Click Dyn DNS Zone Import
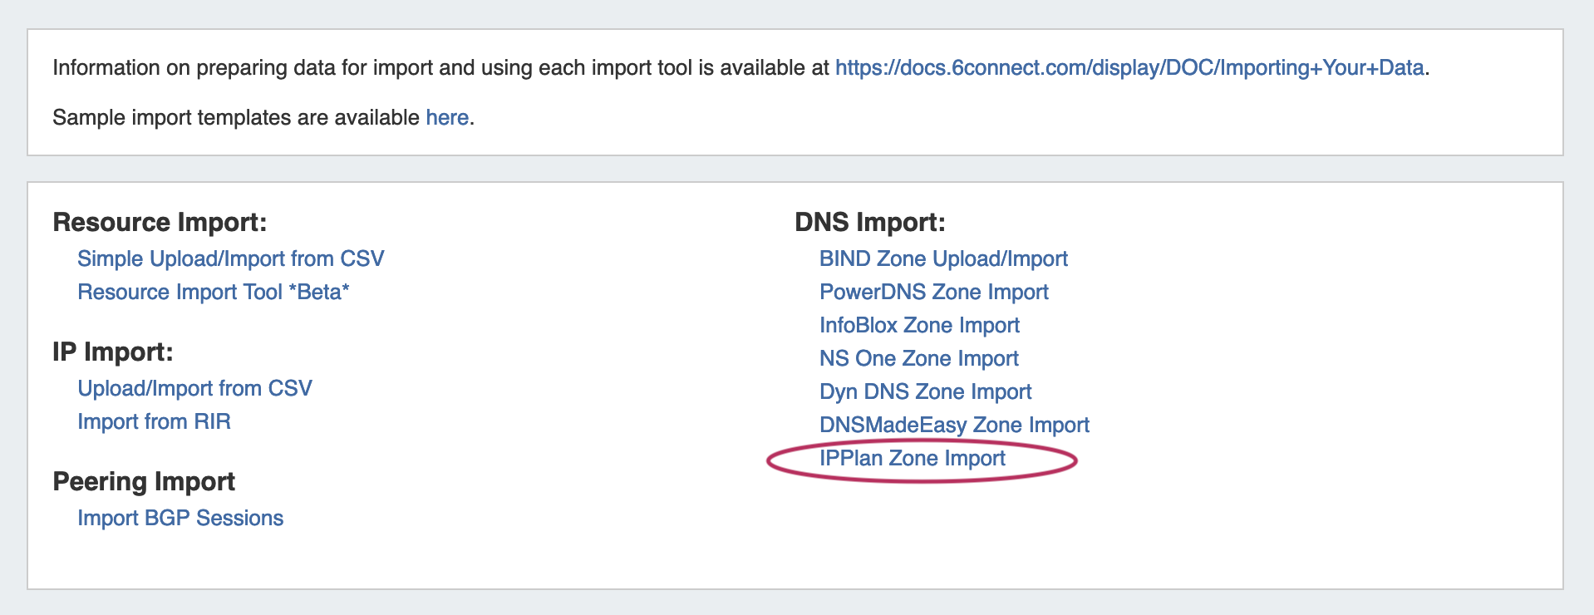This screenshot has width=1594, height=615. pos(925,392)
